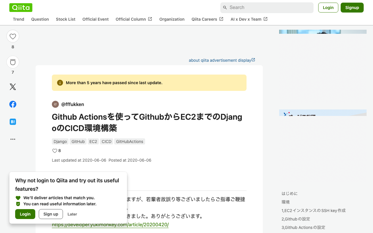Viewport: 373px width, 233px height.
Task: Switch to the Trend section
Action: [18, 19]
